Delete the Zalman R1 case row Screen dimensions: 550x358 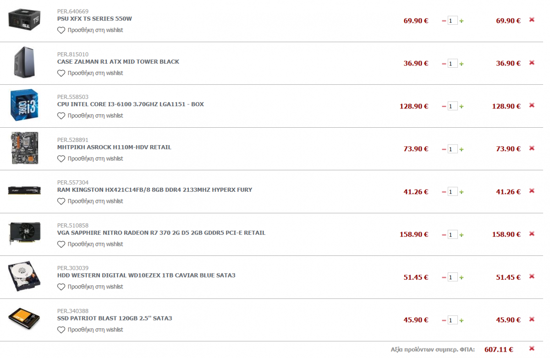(x=532, y=62)
